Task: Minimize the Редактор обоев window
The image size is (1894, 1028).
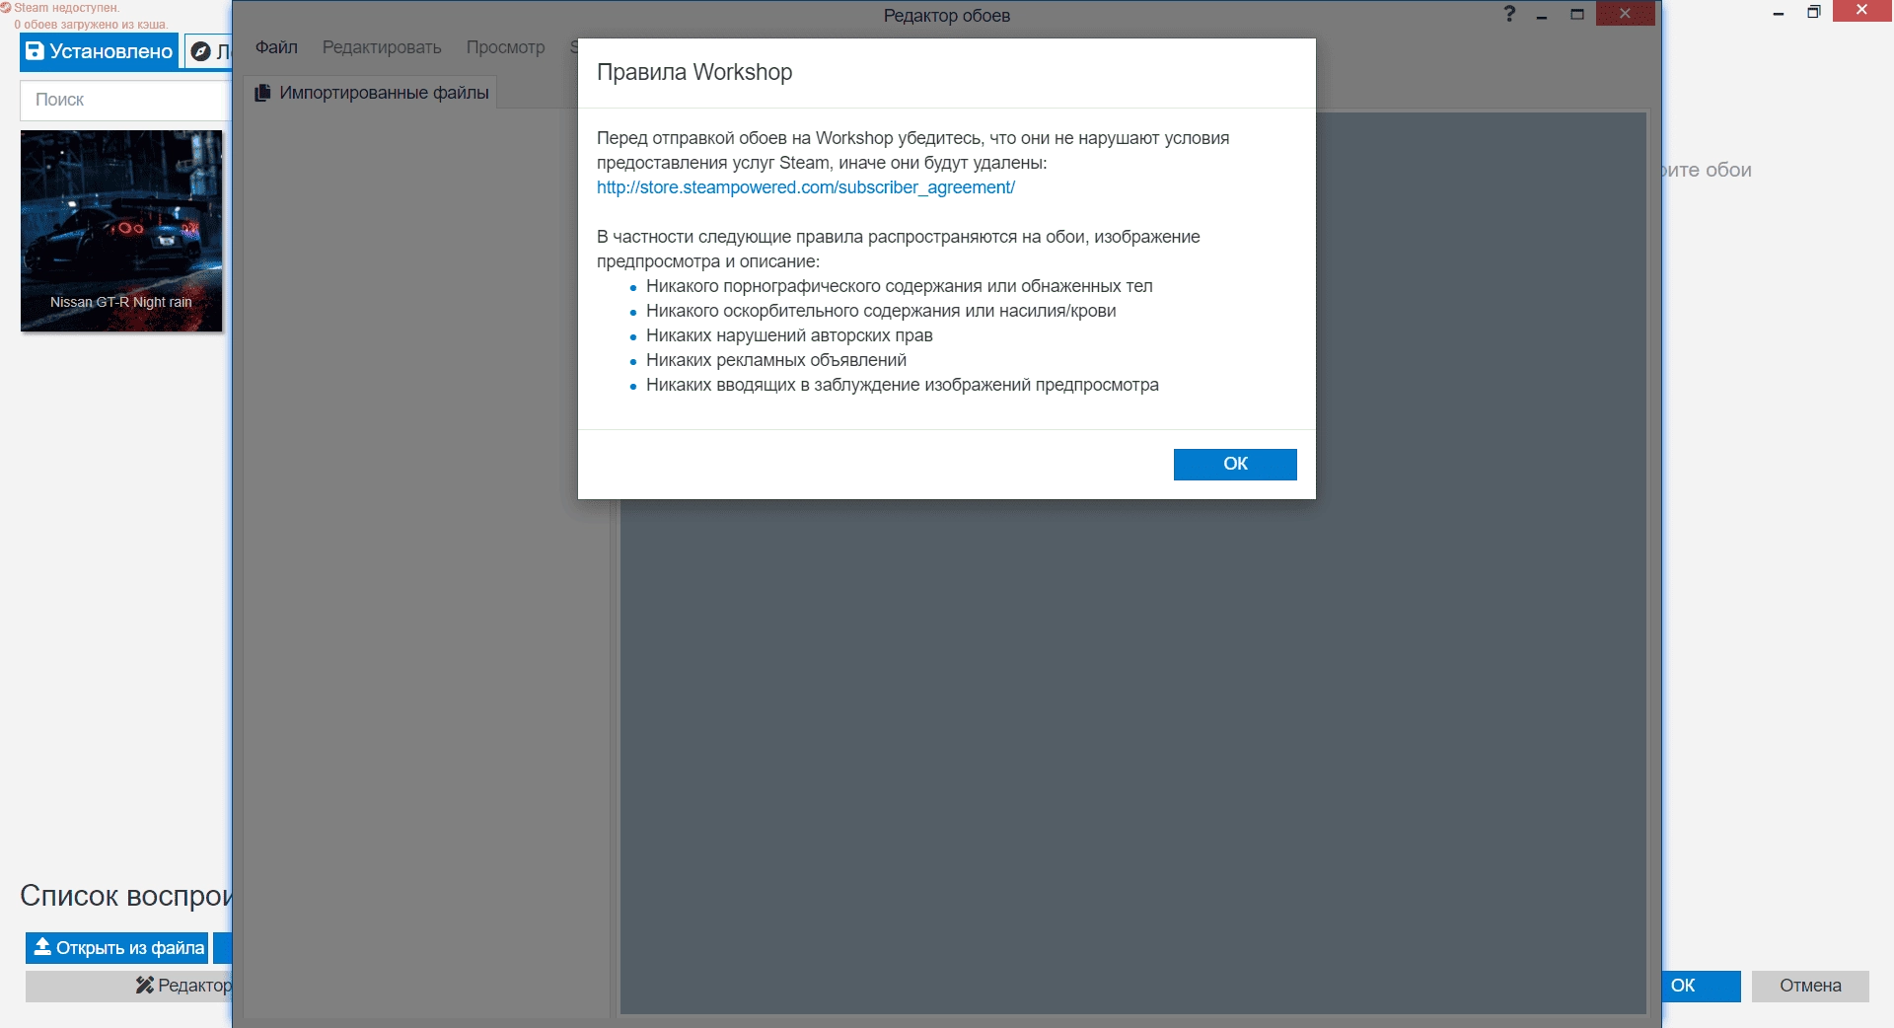Action: coord(1542,14)
